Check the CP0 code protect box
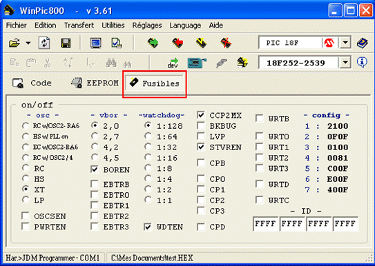The image size is (375, 266). tap(201, 179)
